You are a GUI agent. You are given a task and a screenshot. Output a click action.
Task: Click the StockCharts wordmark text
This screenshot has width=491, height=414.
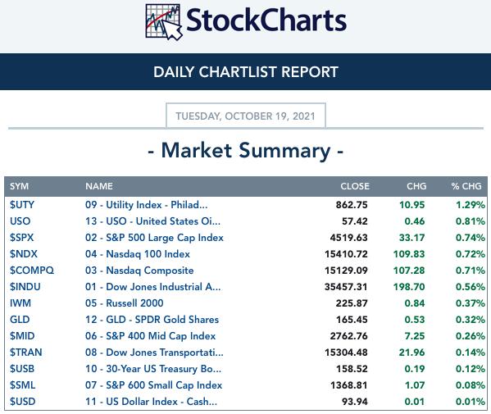tap(266, 20)
